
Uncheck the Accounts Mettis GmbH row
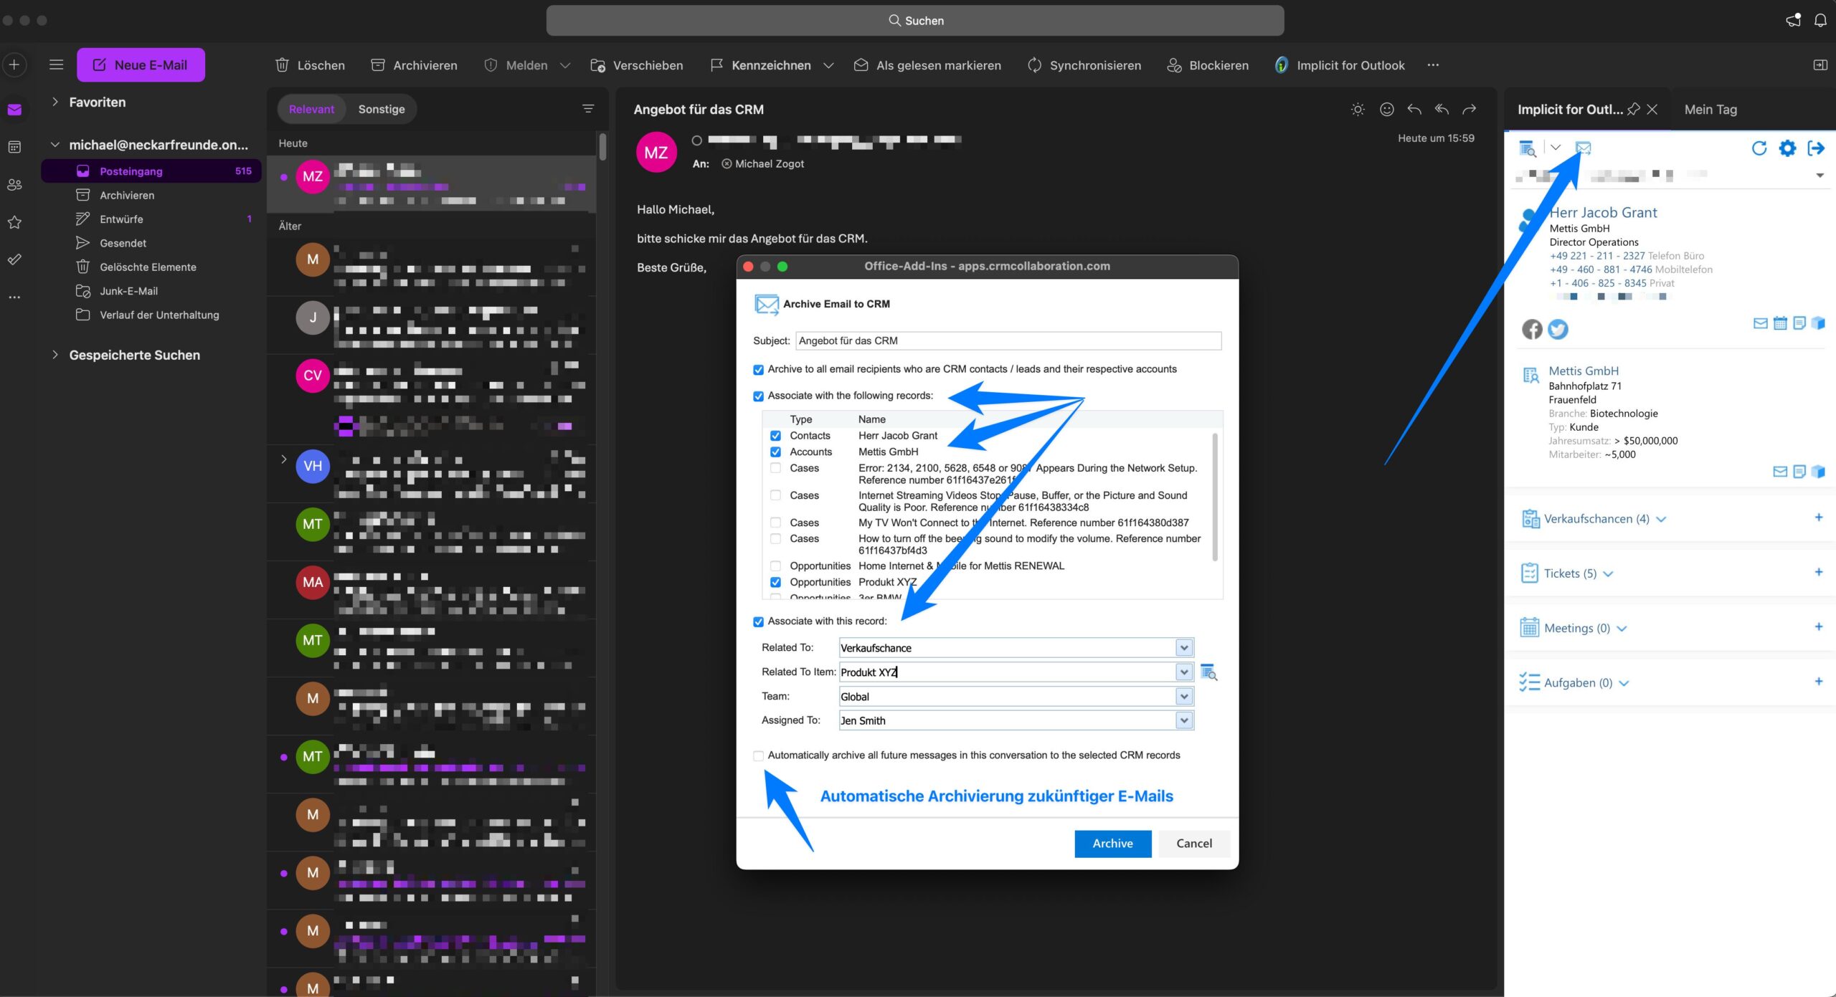(775, 452)
